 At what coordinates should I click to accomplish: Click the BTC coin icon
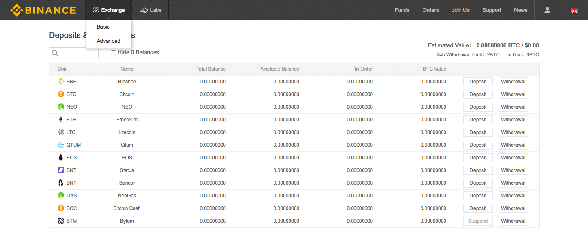pyautogui.click(x=61, y=94)
